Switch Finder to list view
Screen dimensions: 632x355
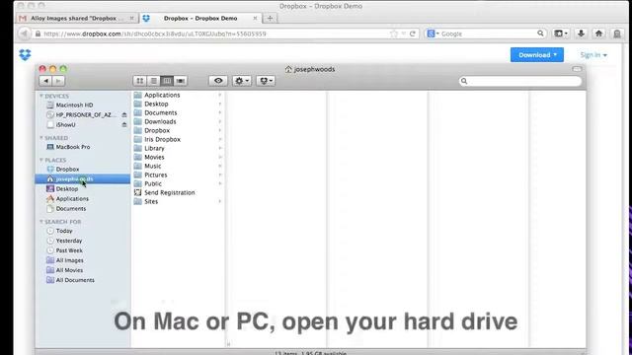point(154,81)
